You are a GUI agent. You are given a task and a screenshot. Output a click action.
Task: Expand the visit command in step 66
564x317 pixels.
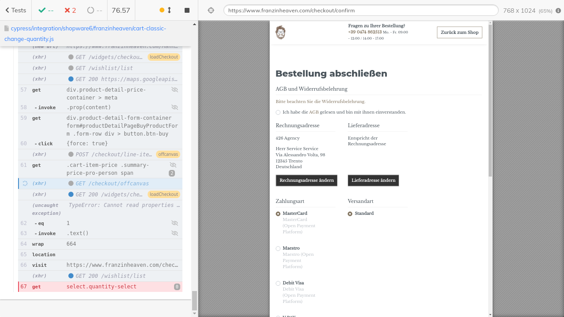pyautogui.click(x=101, y=265)
